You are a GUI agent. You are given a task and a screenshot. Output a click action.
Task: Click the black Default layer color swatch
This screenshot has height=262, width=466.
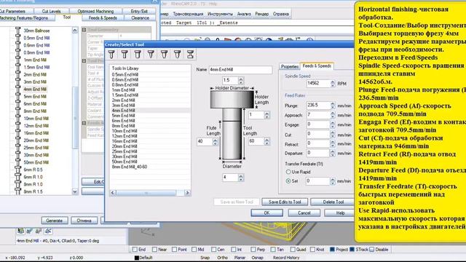(137, 258)
